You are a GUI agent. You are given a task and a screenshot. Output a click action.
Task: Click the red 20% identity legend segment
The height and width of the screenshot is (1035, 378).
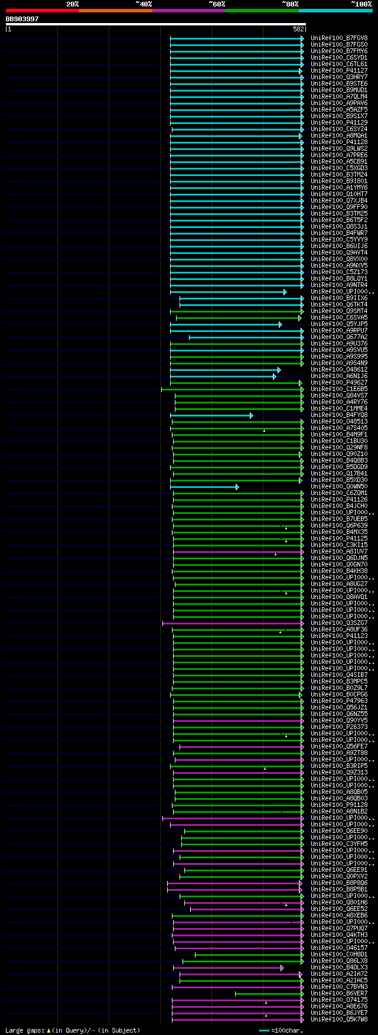tap(42, 11)
